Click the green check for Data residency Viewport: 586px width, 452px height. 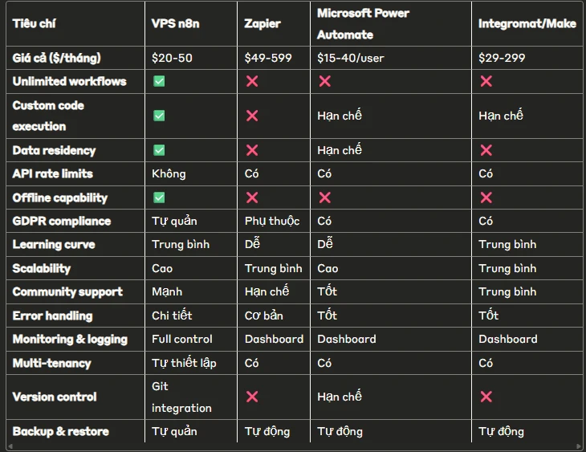159,150
